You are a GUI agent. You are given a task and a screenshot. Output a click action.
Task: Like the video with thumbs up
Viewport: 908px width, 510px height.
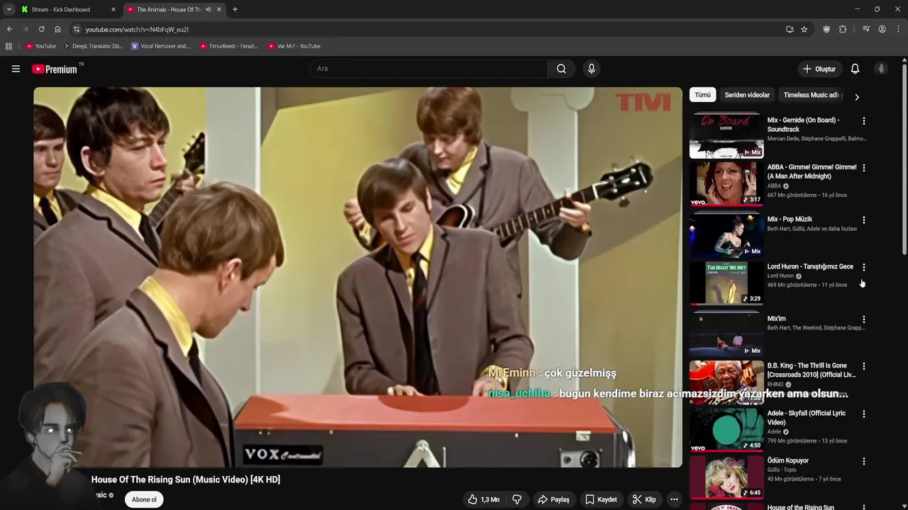[x=483, y=499]
